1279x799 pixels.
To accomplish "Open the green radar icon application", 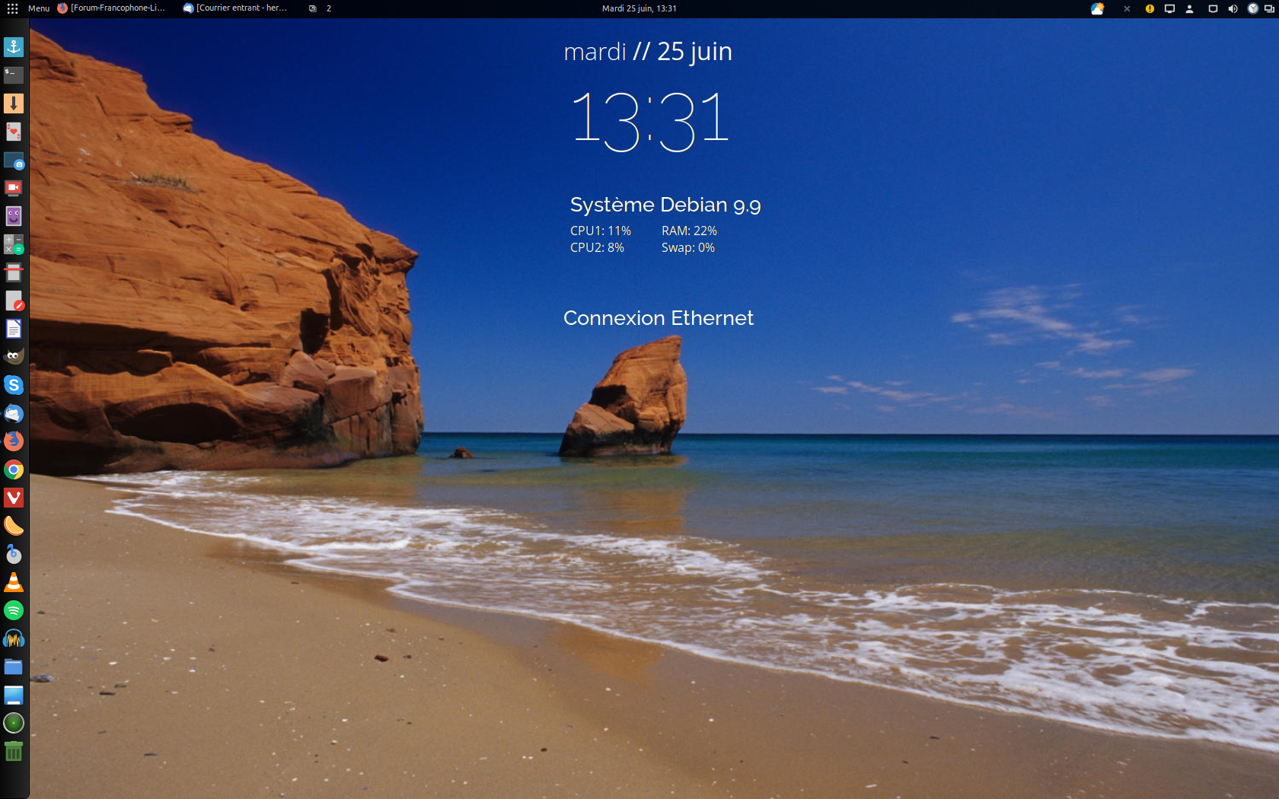I will click(x=14, y=723).
